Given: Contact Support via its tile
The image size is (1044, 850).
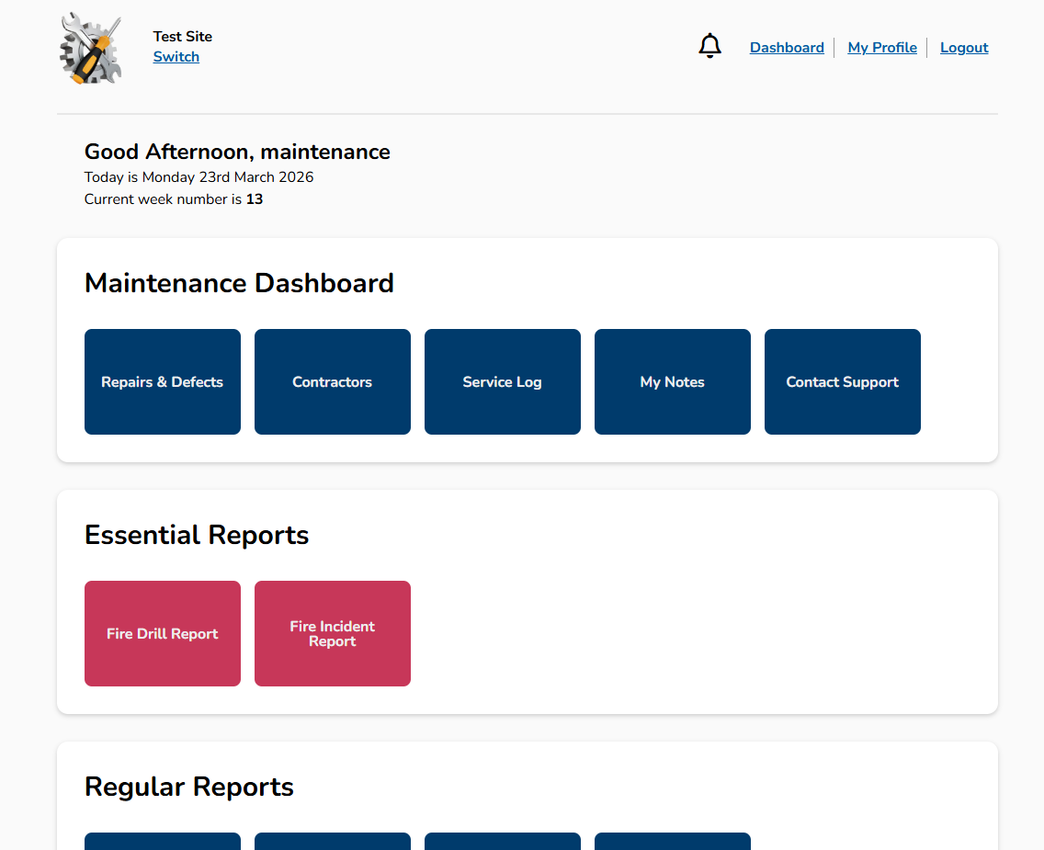Looking at the screenshot, I should [842, 381].
